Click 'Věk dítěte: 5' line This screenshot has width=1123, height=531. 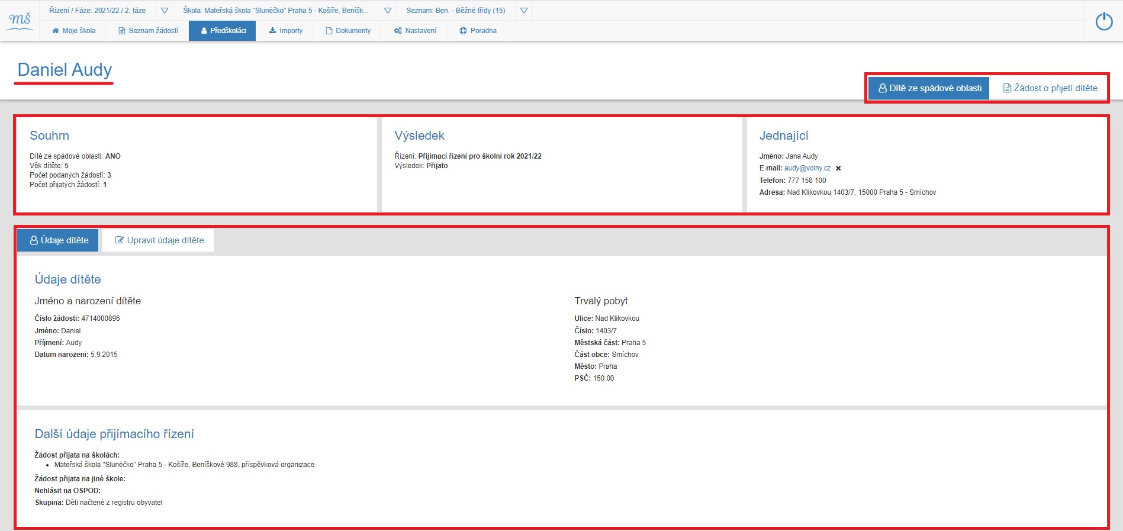click(49, 166)
